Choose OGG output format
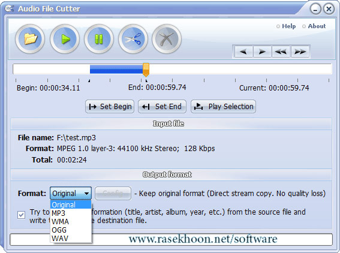 point(71,230)
